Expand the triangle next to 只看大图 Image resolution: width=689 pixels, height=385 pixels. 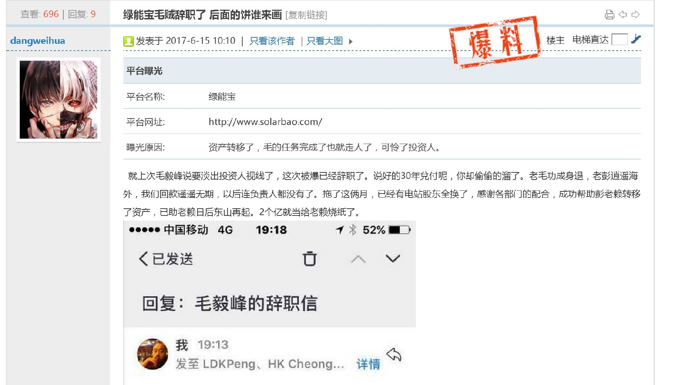tap(351, 41)
